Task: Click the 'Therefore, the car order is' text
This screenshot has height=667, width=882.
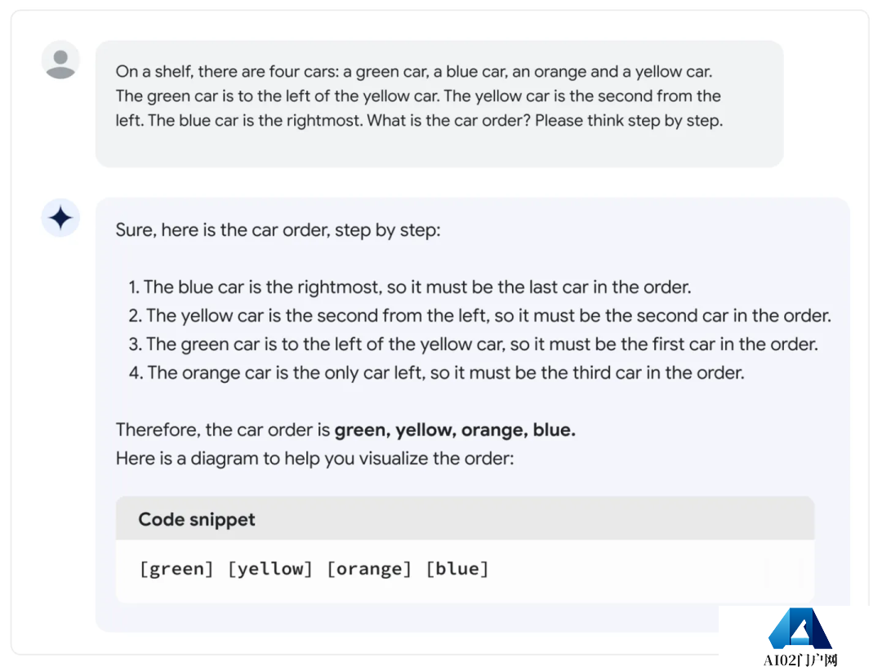Action: pyautogui.click(x=223, y=430)
